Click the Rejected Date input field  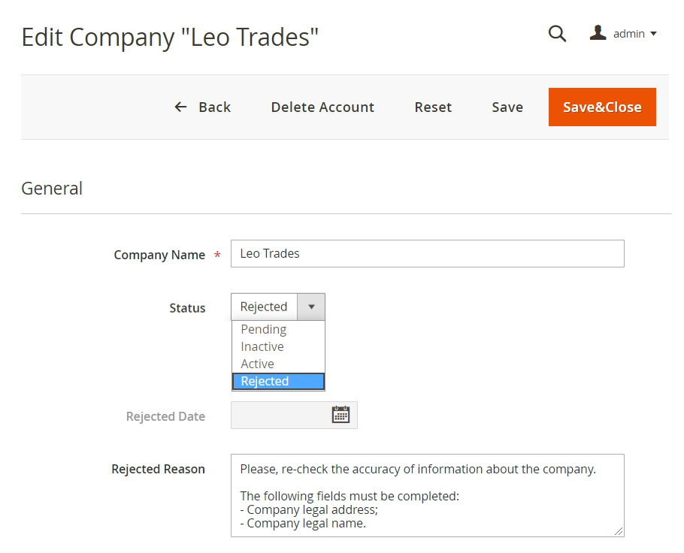(x=280, y=416)
